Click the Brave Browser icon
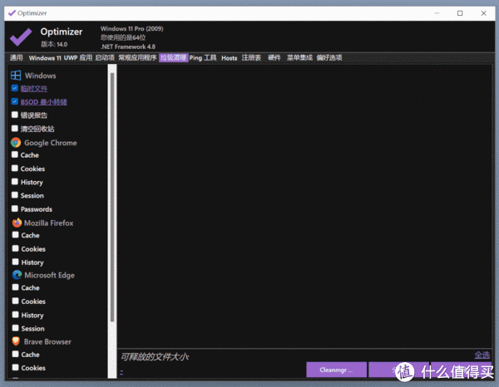The width and height of the screenshot is (499, 387). [16, 341]
